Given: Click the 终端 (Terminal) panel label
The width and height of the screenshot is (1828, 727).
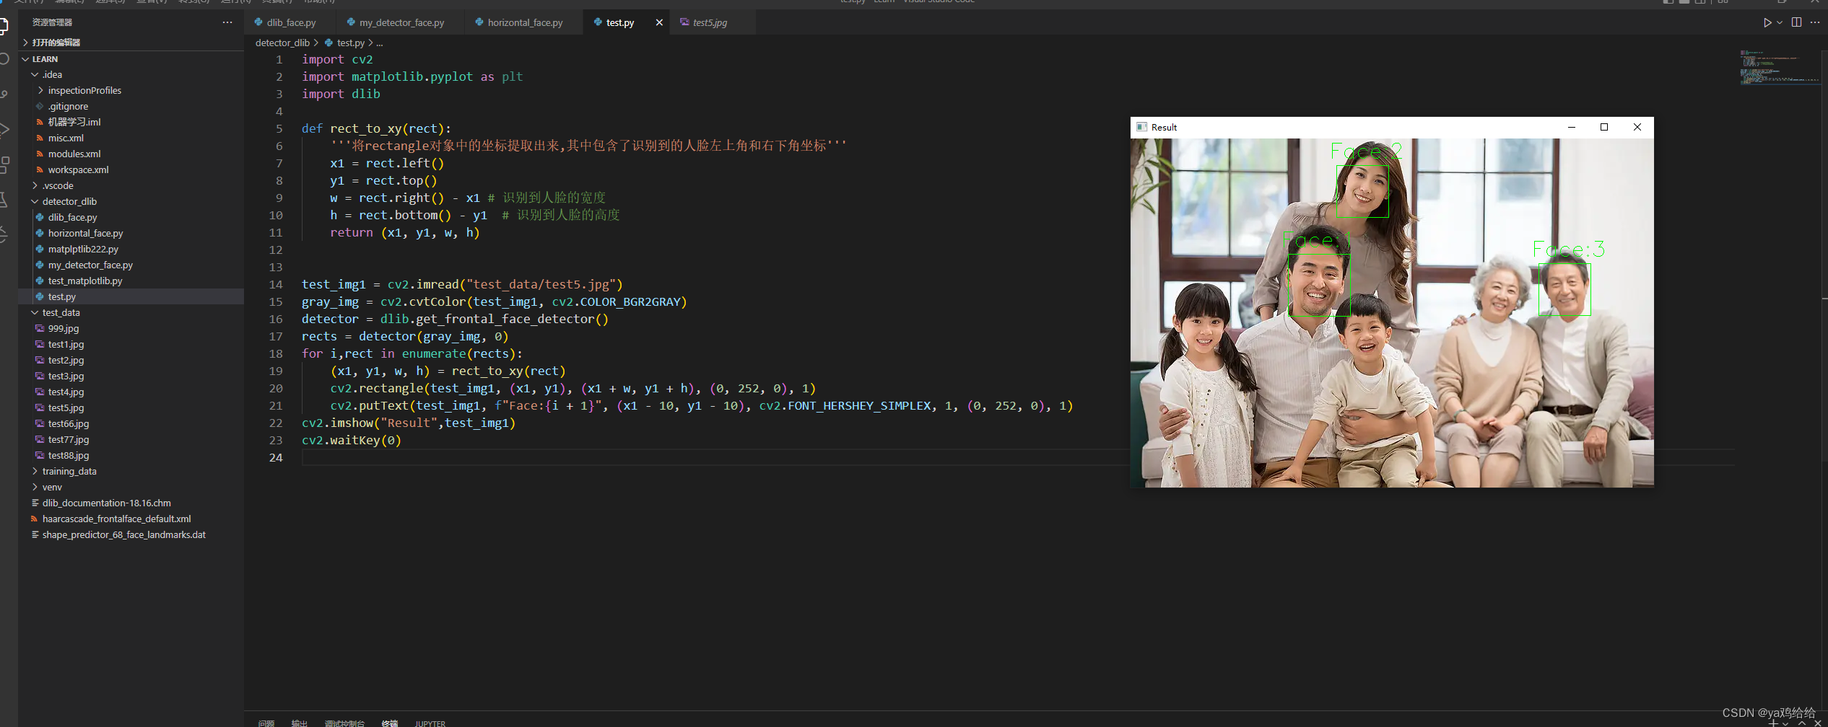Looking at the screenshot, I should click(390, 723).
